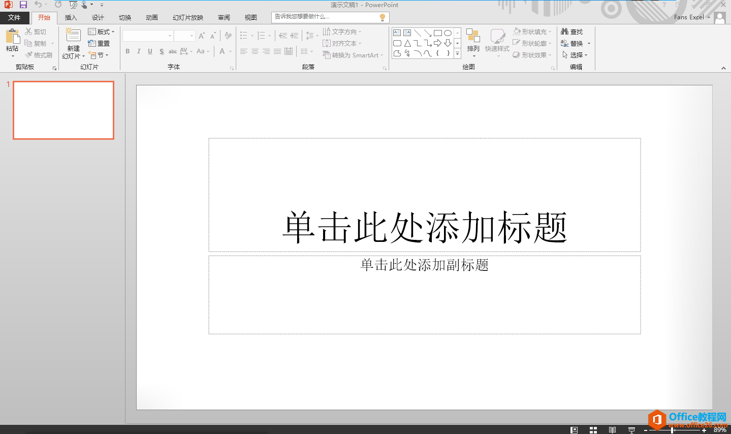Click the 格式刷 (Format Painter) button
731x434 pixels.
click(x=39, y=55)
